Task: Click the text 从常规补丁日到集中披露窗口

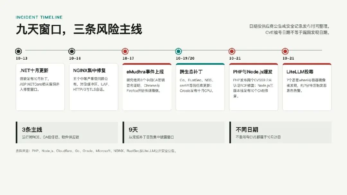Action: pos(151,137)
